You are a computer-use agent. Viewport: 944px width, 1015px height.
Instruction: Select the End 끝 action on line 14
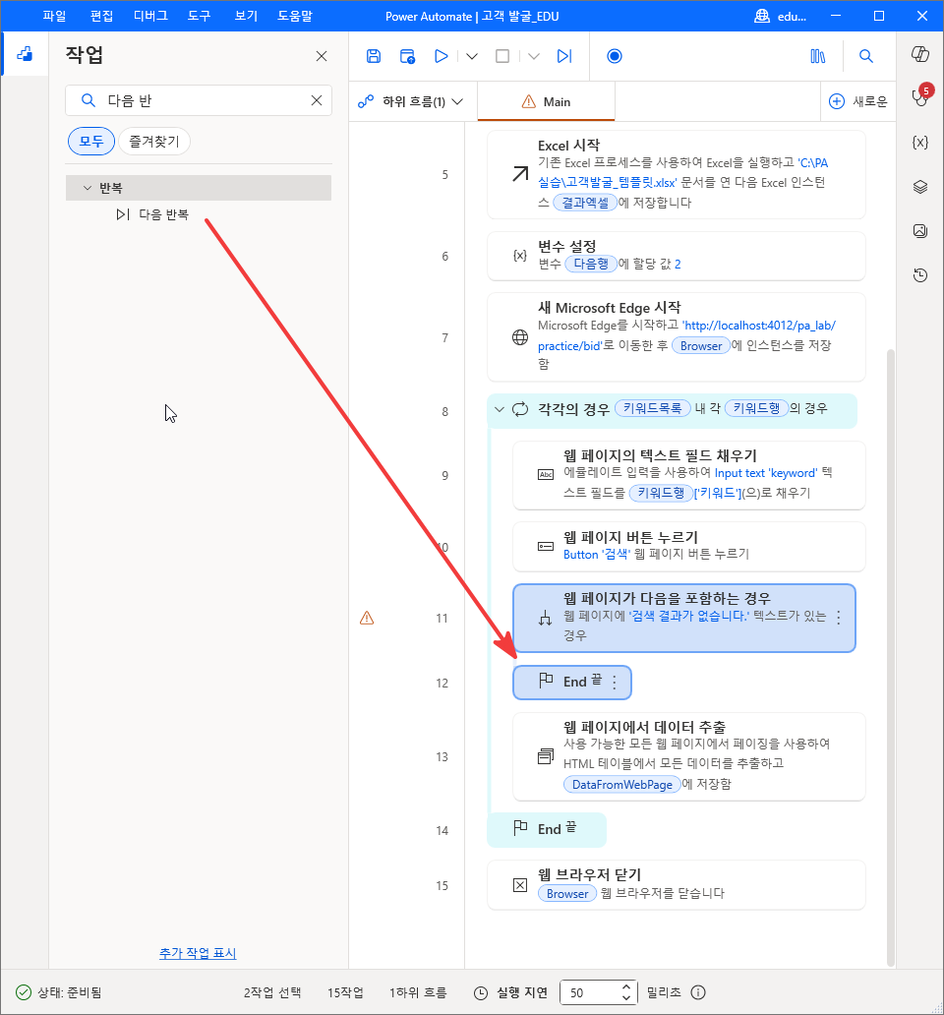click(x=547, y=829)
